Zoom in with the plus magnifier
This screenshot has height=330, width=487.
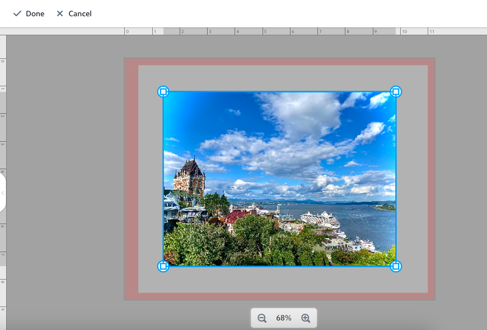(306, 318)
